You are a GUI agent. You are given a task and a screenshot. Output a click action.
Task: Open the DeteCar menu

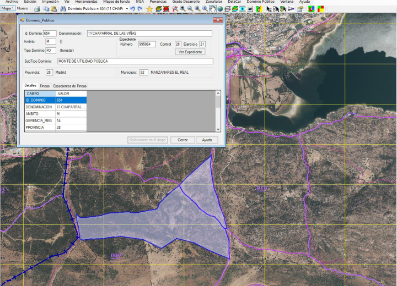click(234, 2)
